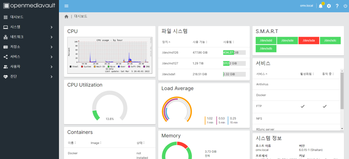Click the Memory donut chart
This screenshot has height=159, width=349.
[x=177, y=150]
